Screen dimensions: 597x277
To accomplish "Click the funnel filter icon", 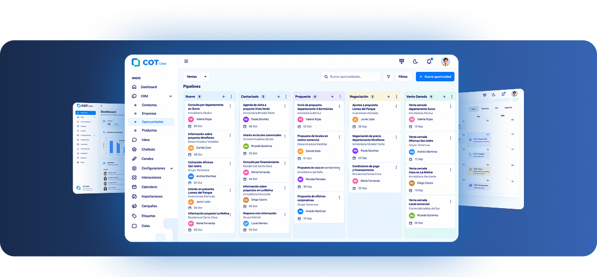I will [388, 77].
